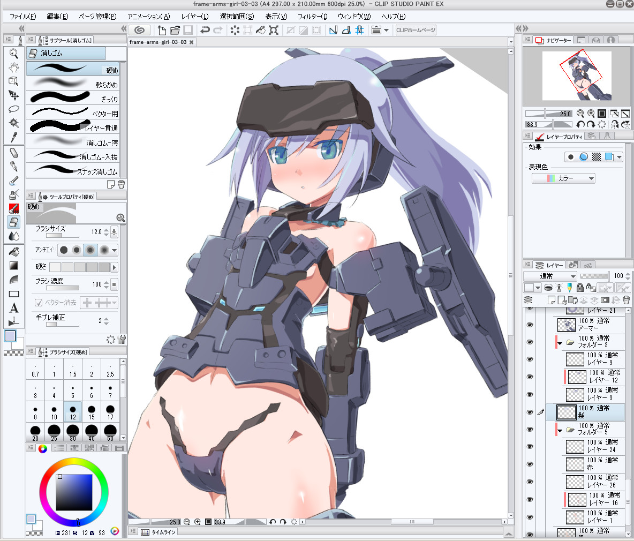Select the Eraser tool in the toolbox
634x541 pixels.
coord(13,222)
